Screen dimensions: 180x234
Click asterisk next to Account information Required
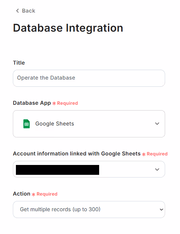144,154
